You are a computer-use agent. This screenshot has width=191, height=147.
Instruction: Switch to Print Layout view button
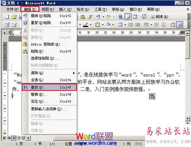(14, 138)
